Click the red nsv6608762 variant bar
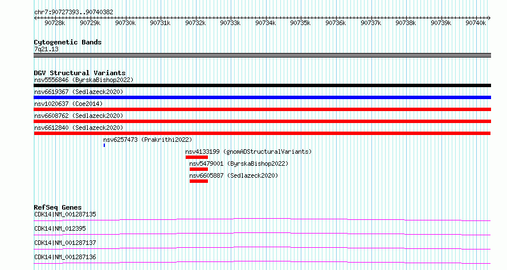The width and height of the screenshot is (507, 270). (262, 121)
